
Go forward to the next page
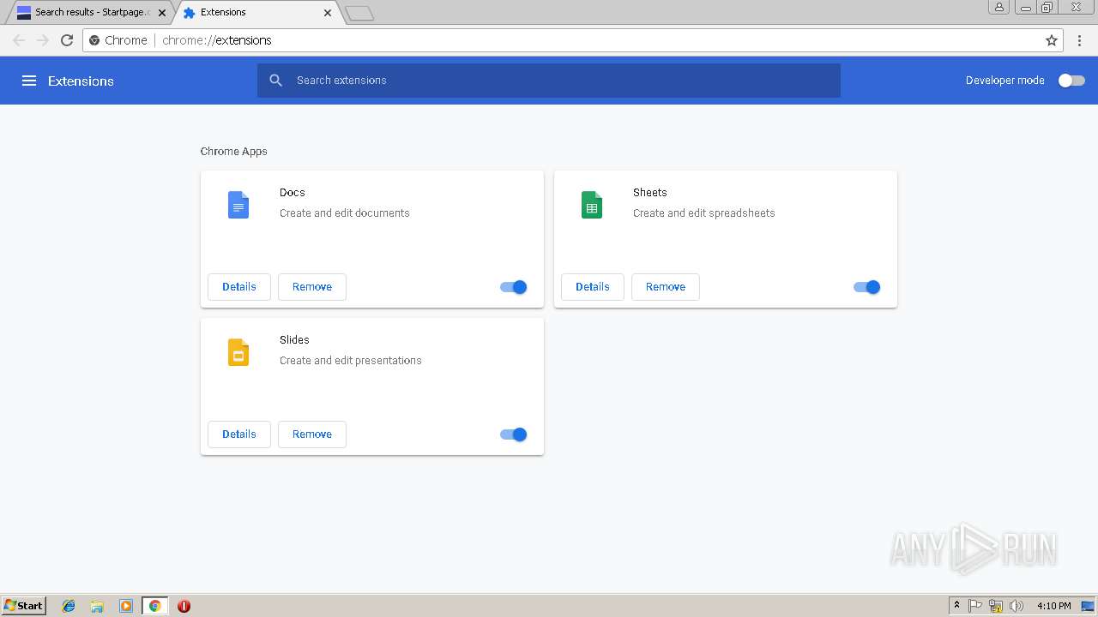point(43,40)
